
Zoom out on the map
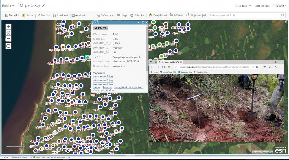coord(8,38)
